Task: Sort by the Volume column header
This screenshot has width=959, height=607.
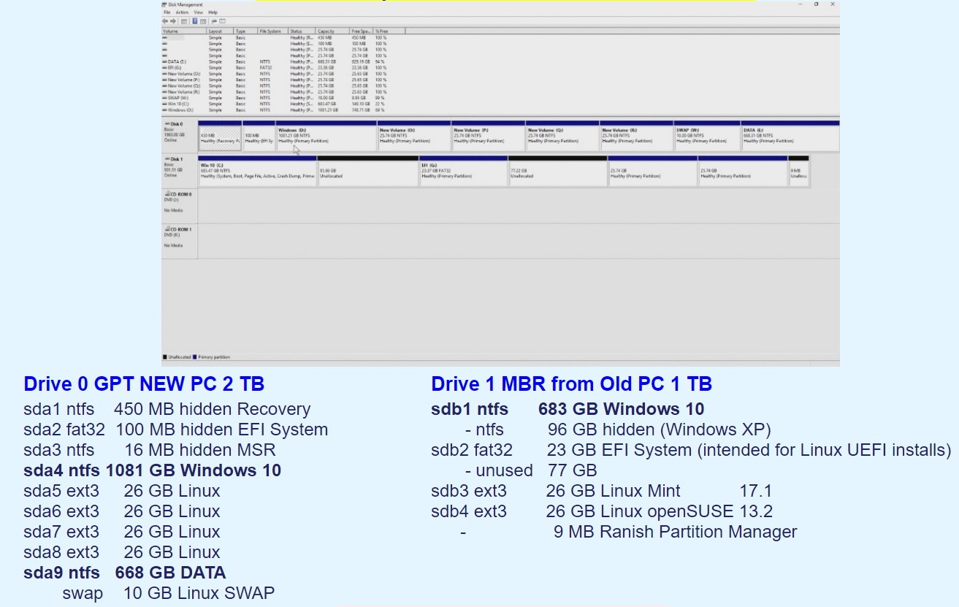Action: [x=183, y=31]
